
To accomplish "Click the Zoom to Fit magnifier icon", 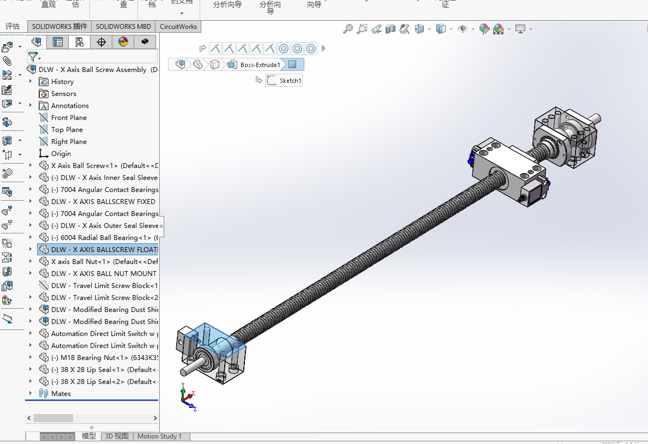I will pos(347,29).
